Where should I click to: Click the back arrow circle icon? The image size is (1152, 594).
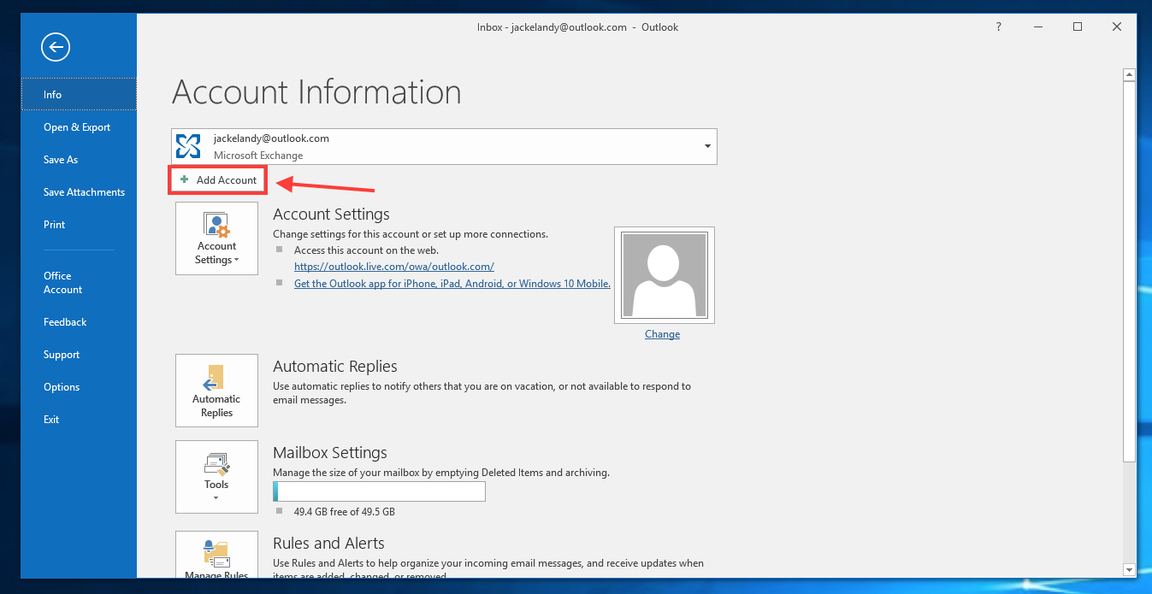(56, 47)
